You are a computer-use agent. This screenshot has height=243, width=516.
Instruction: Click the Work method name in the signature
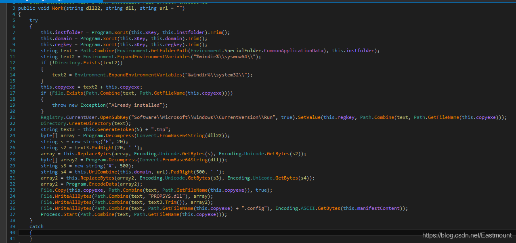(59, 8)
